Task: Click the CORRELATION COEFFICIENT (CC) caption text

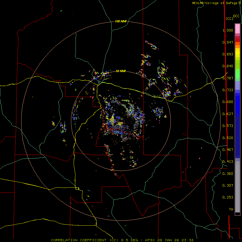Action: [x=85, y=240]
